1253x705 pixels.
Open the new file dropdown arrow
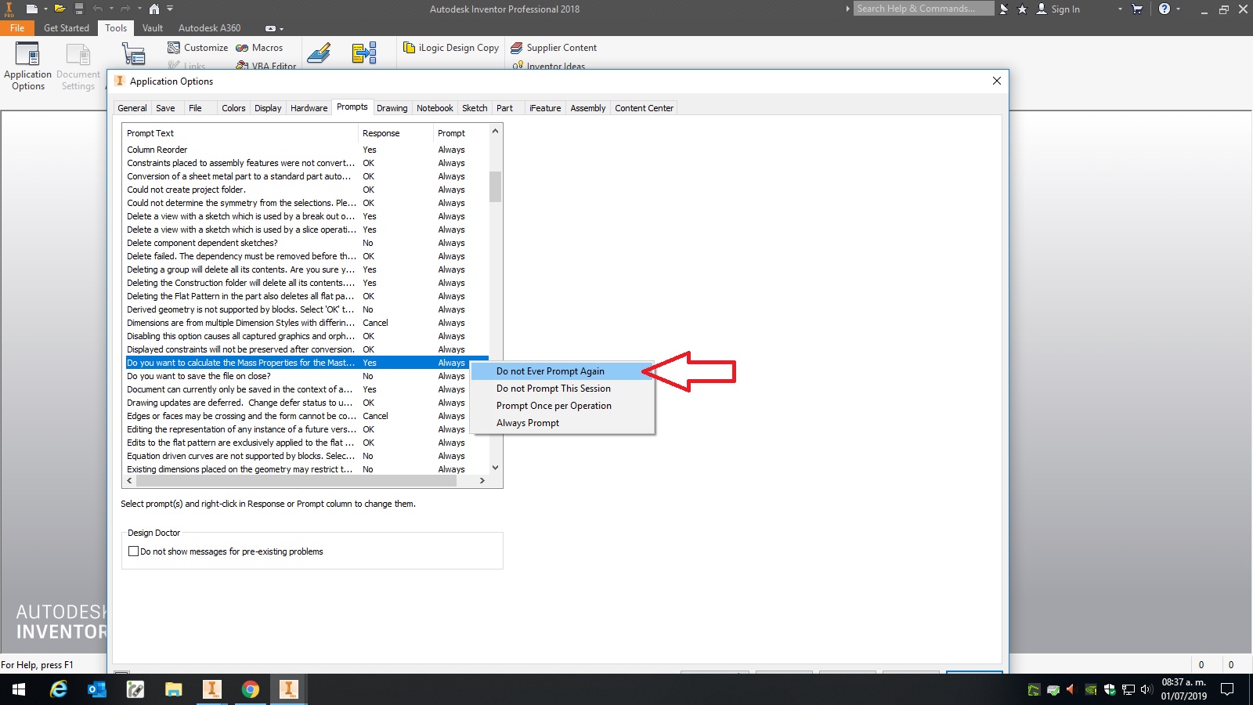point(45,9)
